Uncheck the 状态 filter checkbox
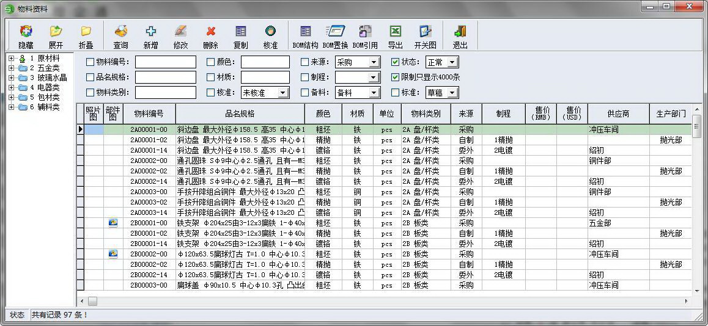The height and width of the screenshot is (326, 708). [395, 62]
